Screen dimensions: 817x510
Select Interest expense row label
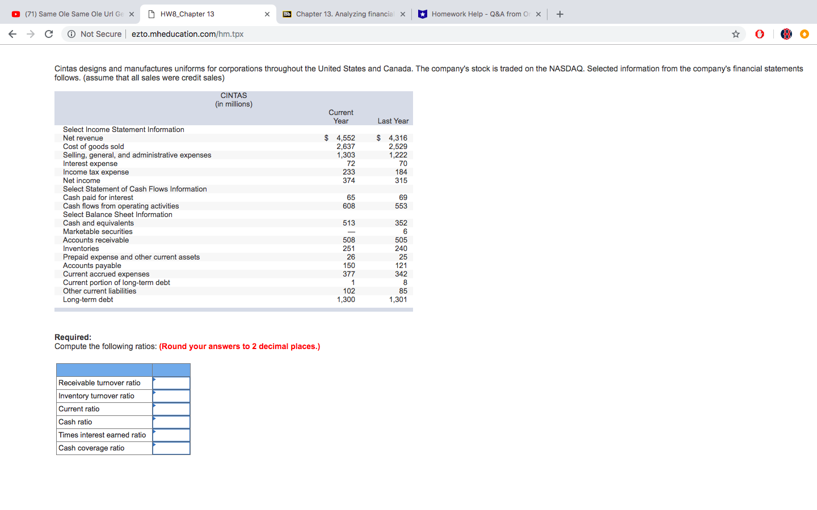pos(90,164)
